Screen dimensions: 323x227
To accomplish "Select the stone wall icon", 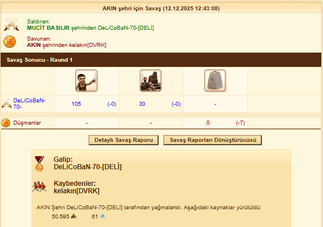I will click(x=215, y=81).
